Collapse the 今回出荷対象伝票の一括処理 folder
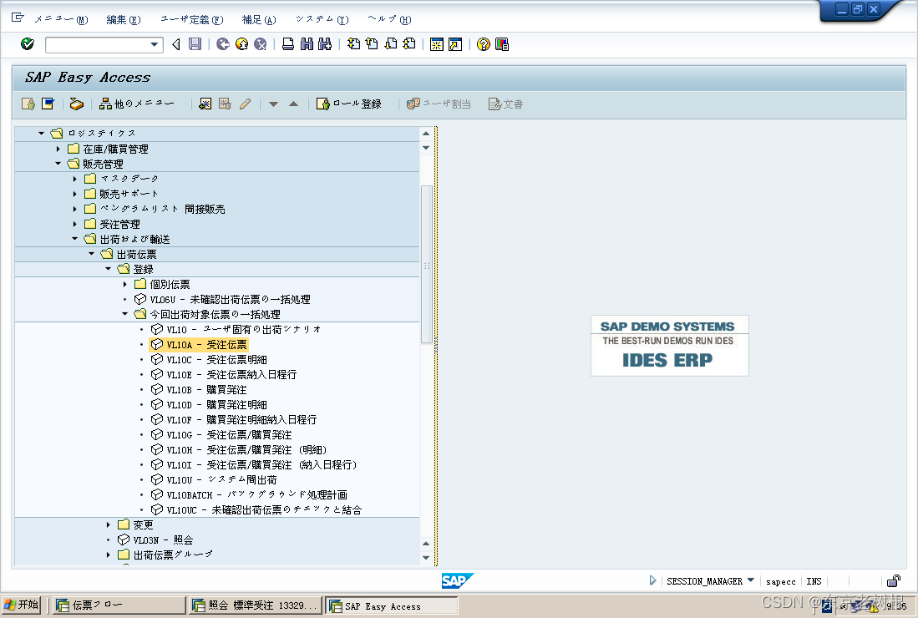 [124, 314]
